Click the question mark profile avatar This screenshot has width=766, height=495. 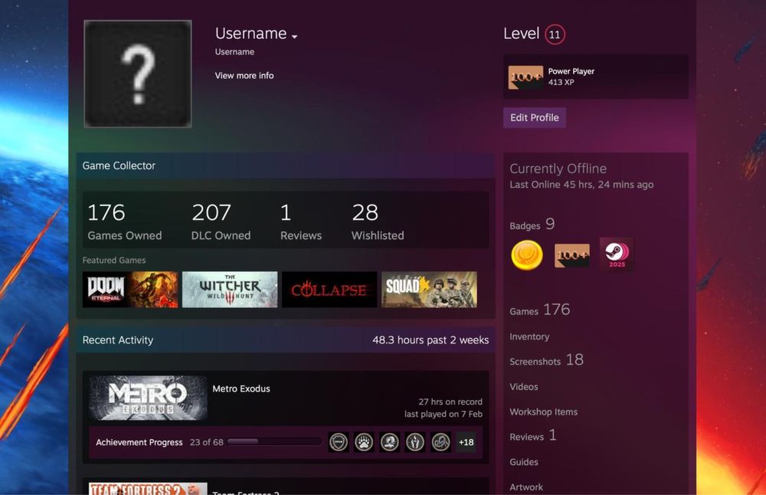(138, 74)
